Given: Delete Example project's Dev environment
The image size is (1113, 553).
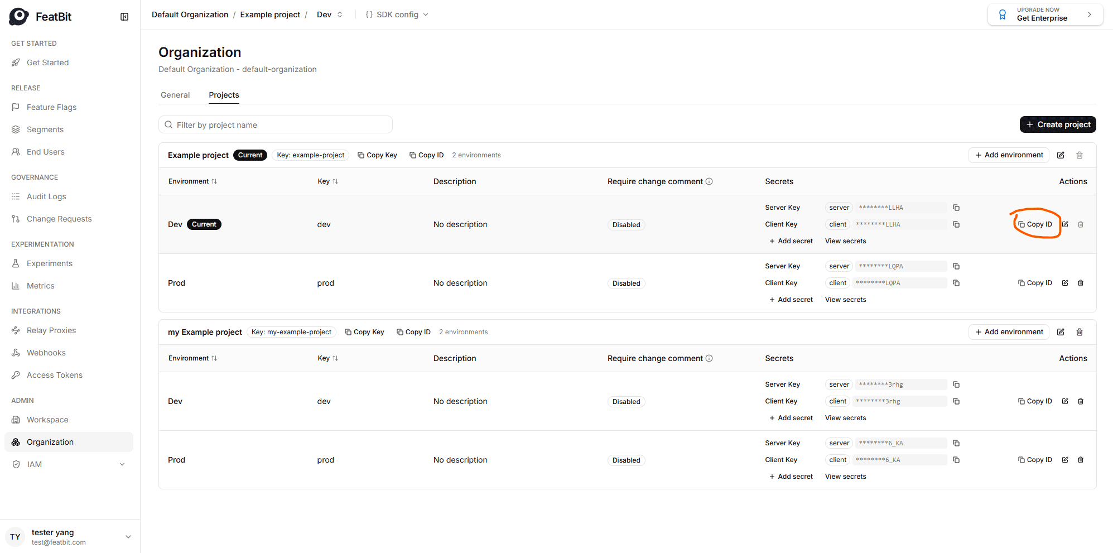Looking at the screenshot, I should (1081, 224).
